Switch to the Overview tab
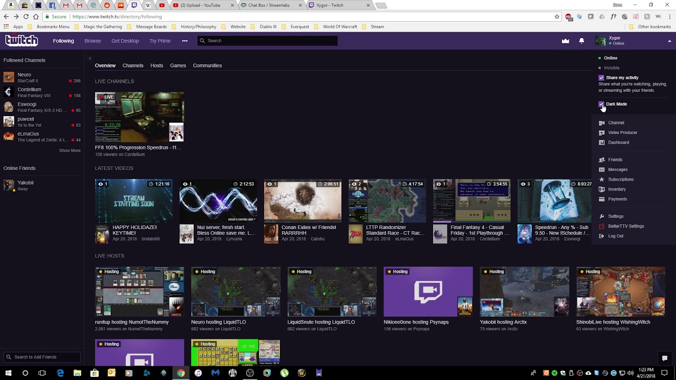Viewport: 676px width, 380px height. [x=105, y=65]
